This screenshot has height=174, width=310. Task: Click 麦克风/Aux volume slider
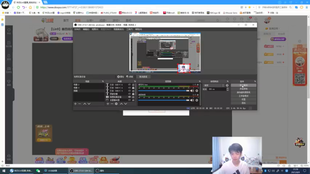coord(164,91)
